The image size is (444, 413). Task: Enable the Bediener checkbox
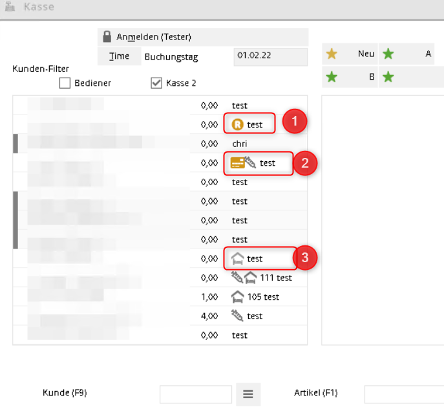pyautogui.click(x=65, y=83)
